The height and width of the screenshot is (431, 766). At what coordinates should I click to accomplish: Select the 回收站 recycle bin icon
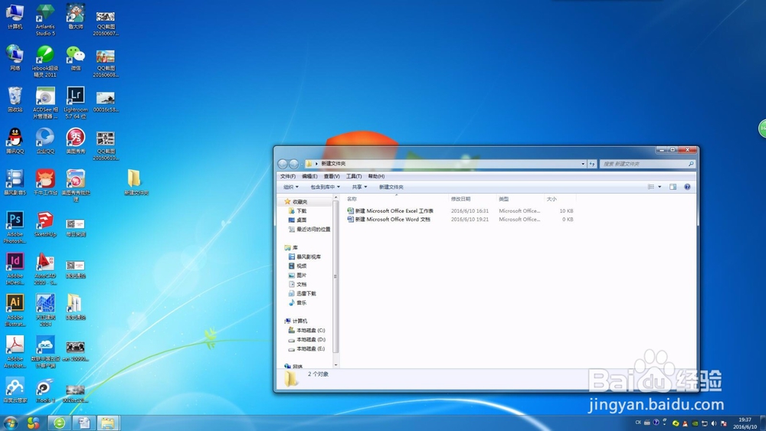15,99
